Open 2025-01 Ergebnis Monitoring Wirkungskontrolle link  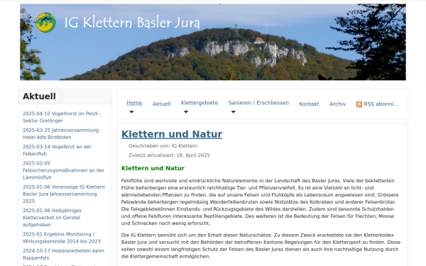coord(61,238)
